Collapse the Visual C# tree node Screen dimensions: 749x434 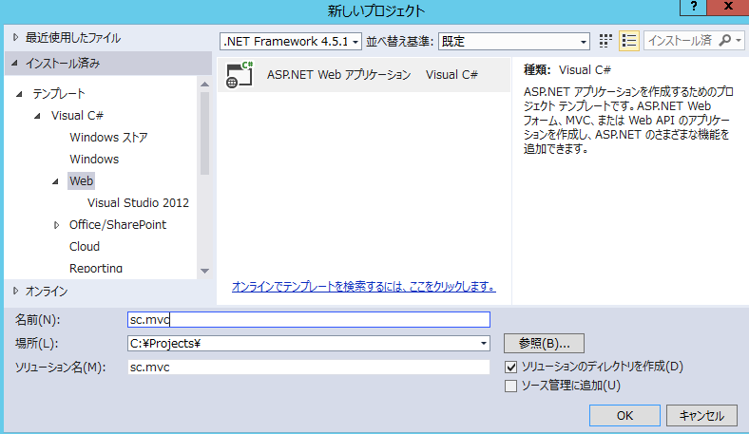click(x=37, y=116)
